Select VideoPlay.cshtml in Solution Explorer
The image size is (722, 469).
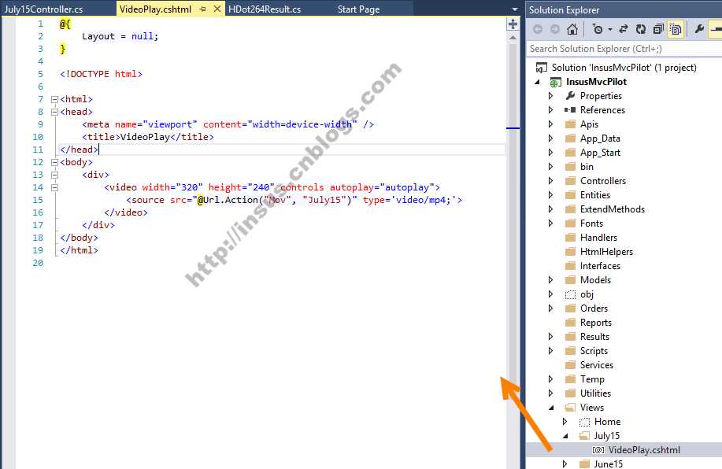point(644,450)
